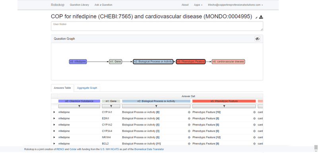Image resolution: width=318 pixels, height=153 pixels.
Task: Open the Apps dropdown menu
Action: click(x=198, y=5)
